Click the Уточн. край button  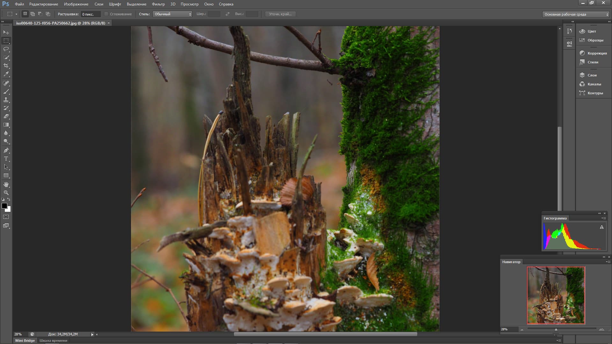click(280, 14)
